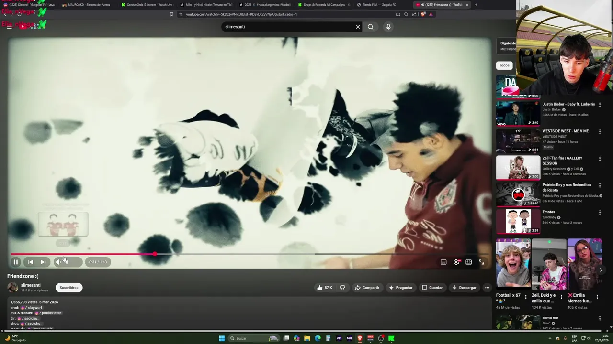The image size is (613, 344).
Task: Enter fullscreen mode
Action: pos(481,262)
